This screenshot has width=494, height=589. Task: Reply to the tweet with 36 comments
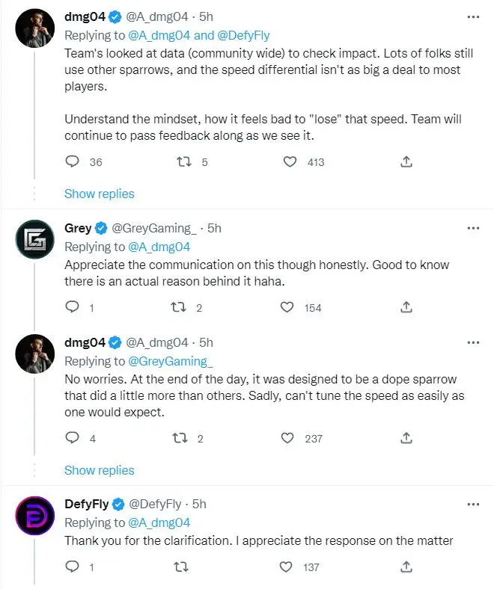point(73,161)
